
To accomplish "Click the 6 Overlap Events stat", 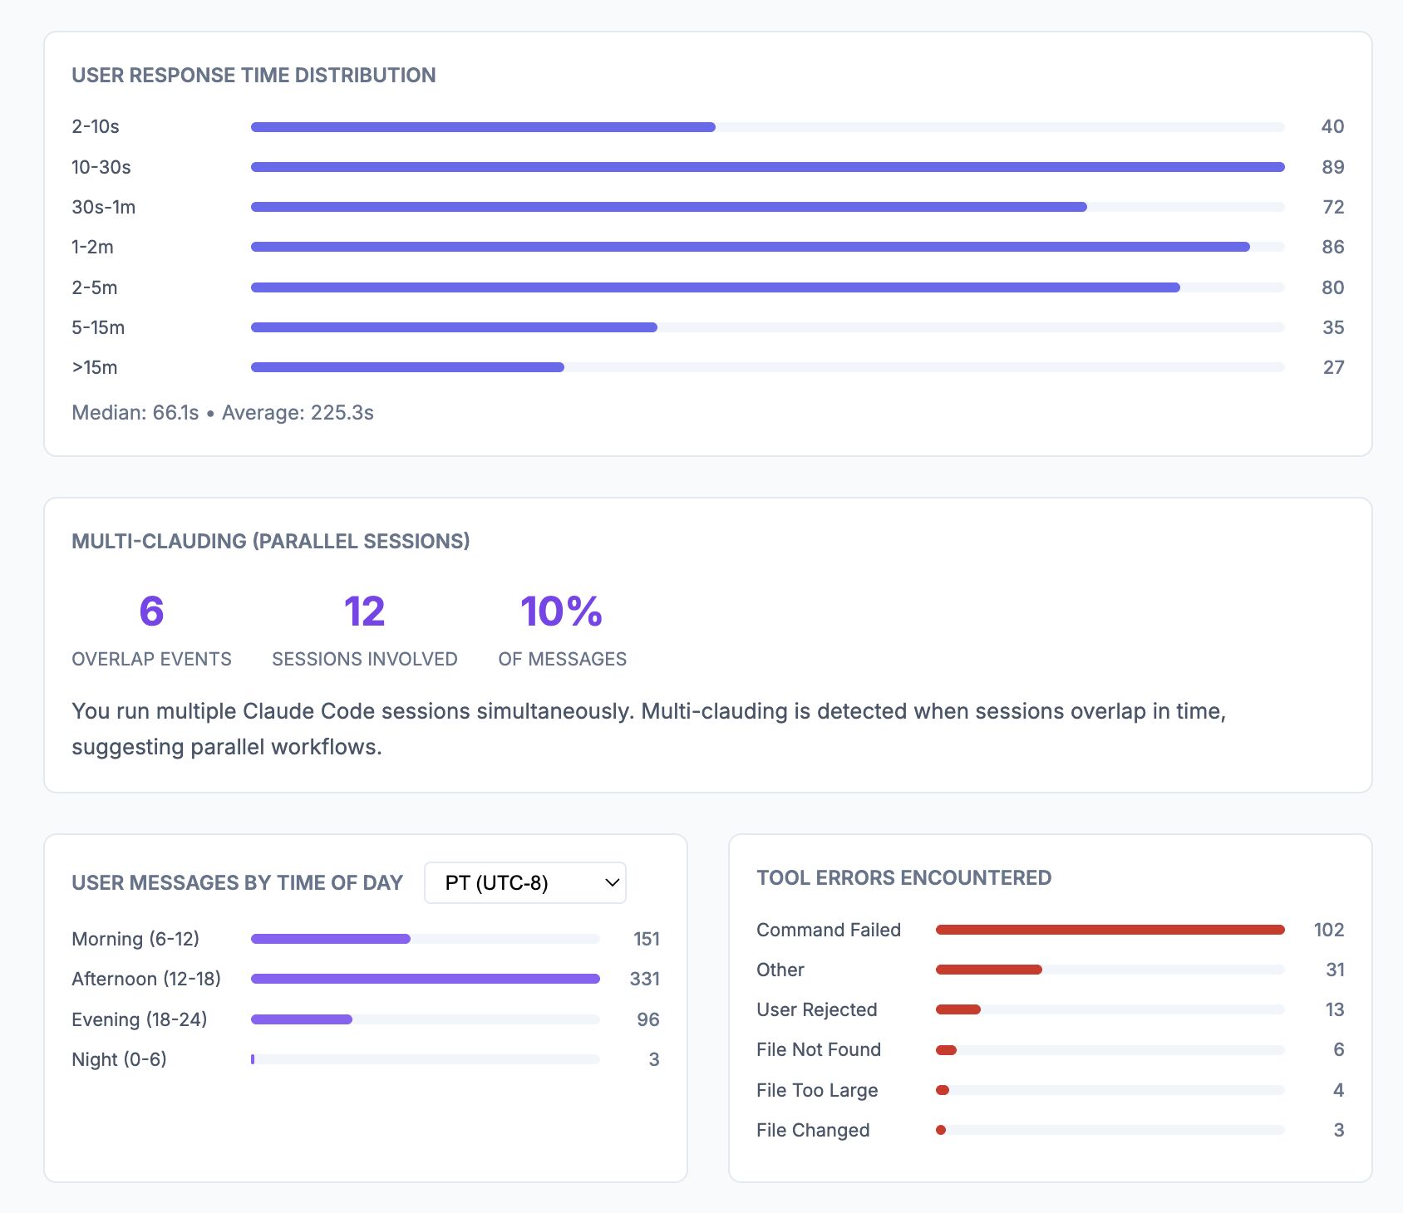I will [x=151, y=612].
